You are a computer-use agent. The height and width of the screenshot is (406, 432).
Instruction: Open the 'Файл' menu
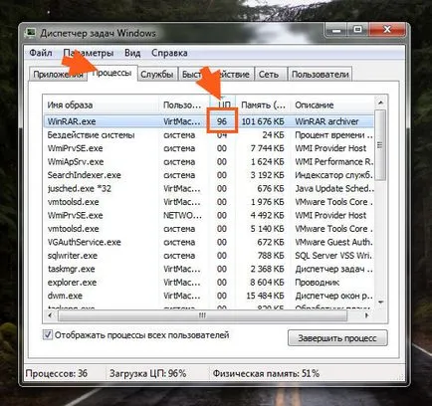tap(41, 53)
